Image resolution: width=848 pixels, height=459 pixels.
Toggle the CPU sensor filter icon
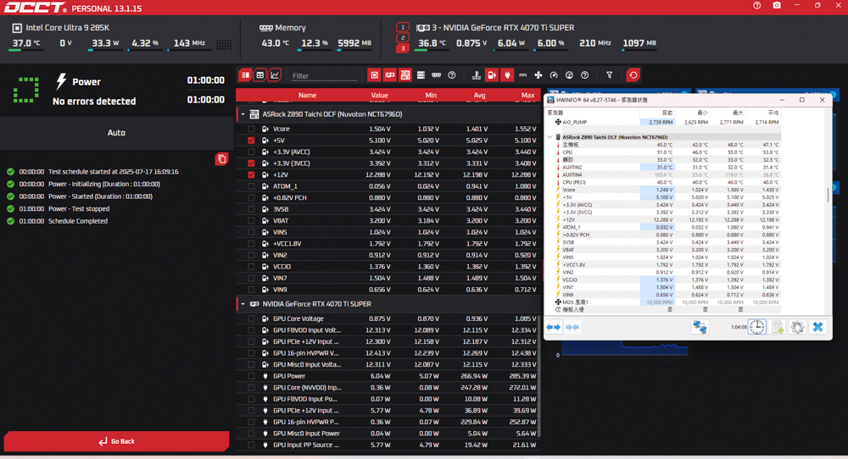tap(374, 75)
